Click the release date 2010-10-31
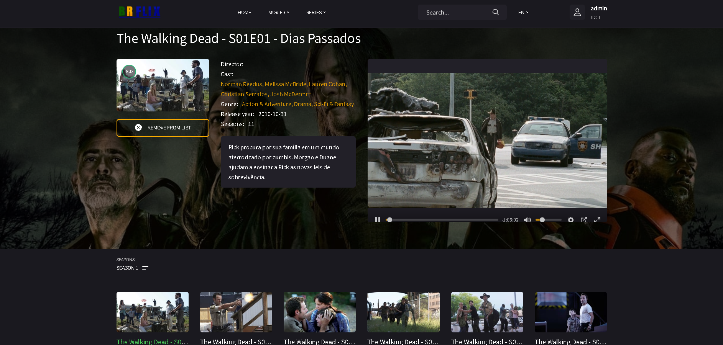 273,114
